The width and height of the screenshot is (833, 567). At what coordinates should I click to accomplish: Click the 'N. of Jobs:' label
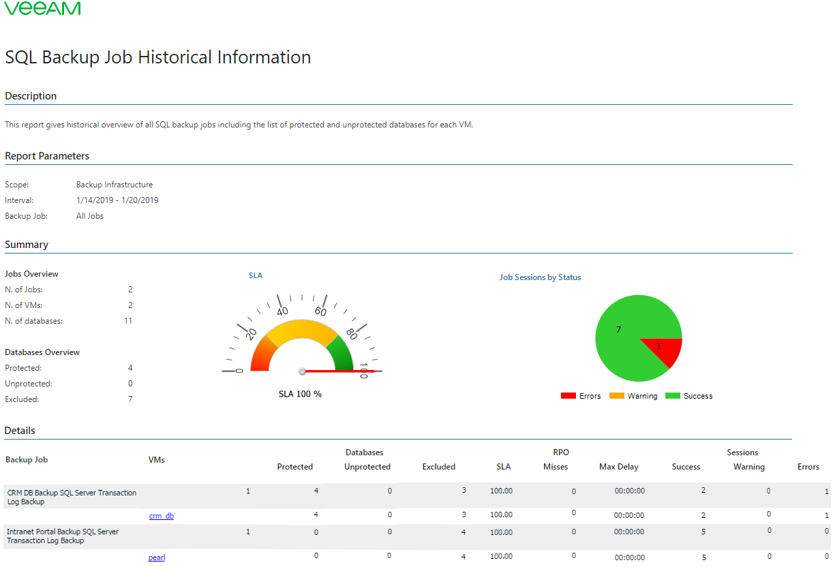click(24, 290)
